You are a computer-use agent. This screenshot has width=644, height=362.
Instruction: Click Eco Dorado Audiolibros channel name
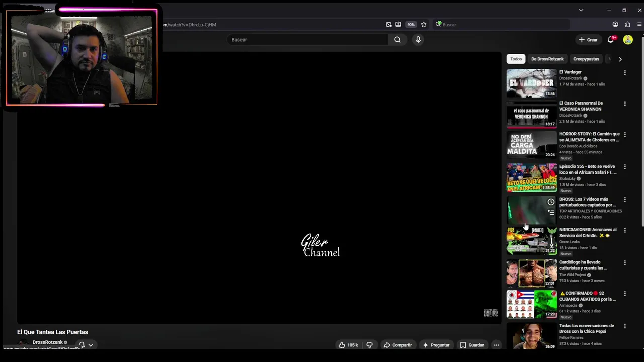click(578, 146)
